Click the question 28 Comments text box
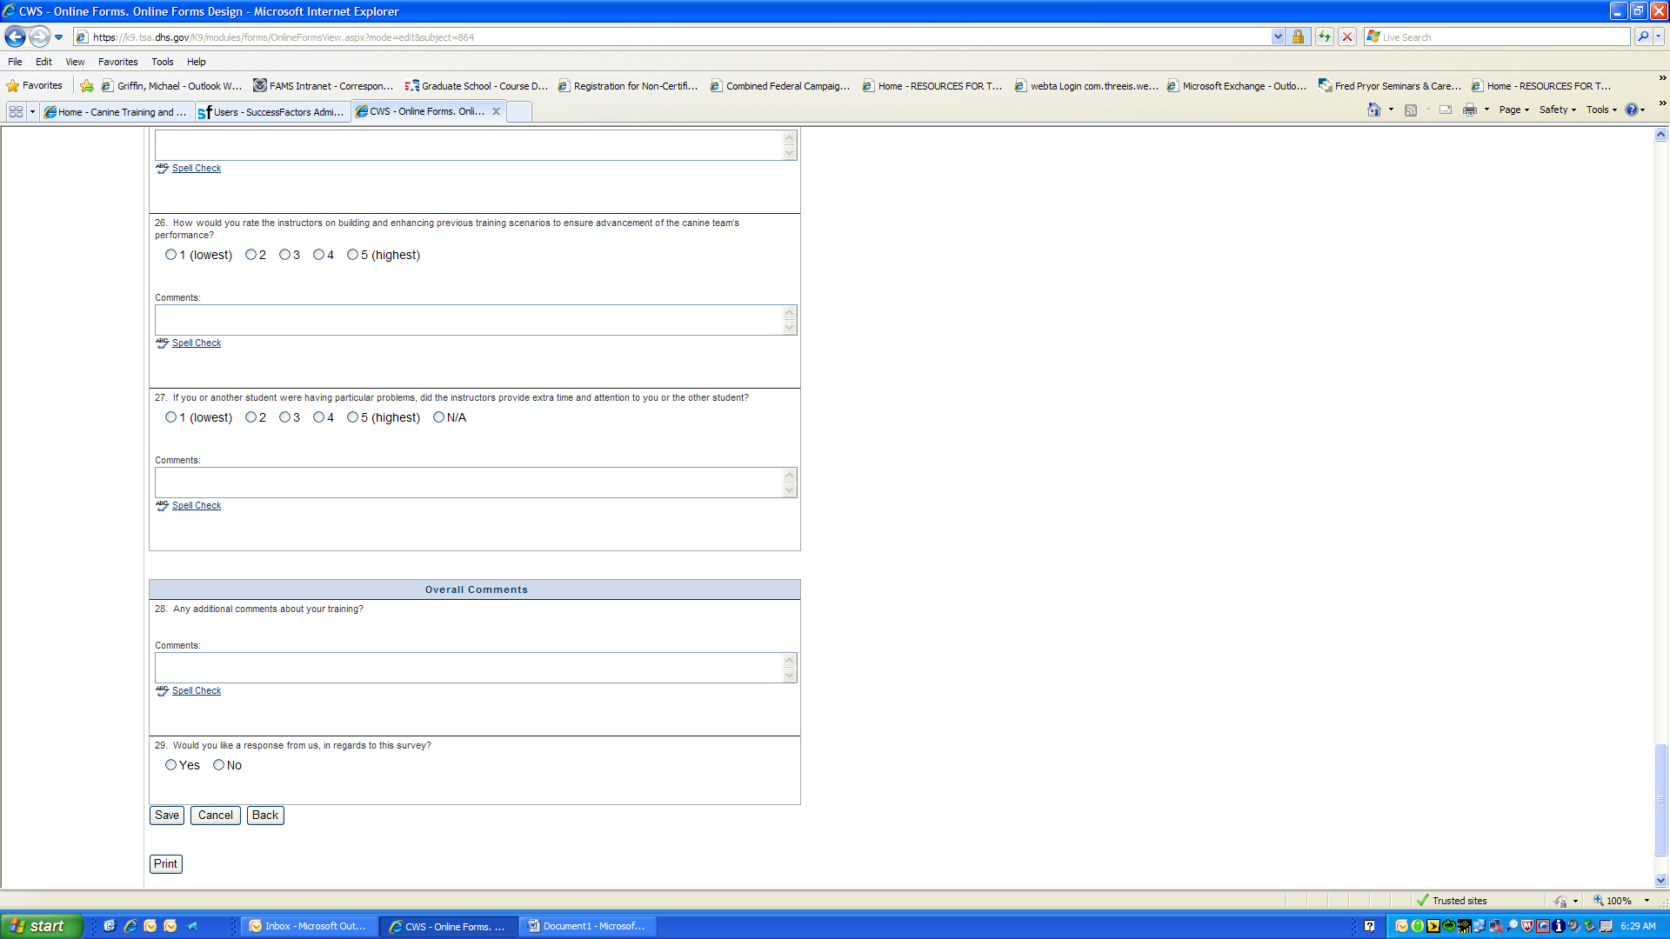 (x=470, y=668)
